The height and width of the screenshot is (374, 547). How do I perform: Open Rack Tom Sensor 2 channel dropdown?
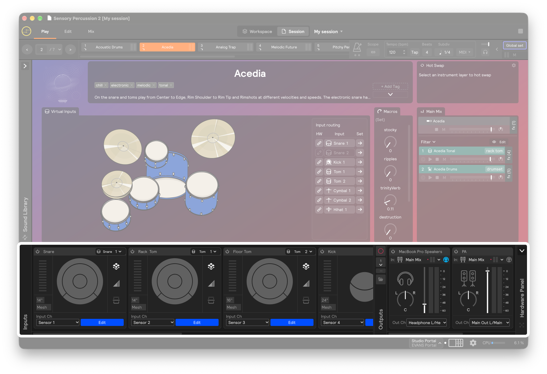click(153, 323)
